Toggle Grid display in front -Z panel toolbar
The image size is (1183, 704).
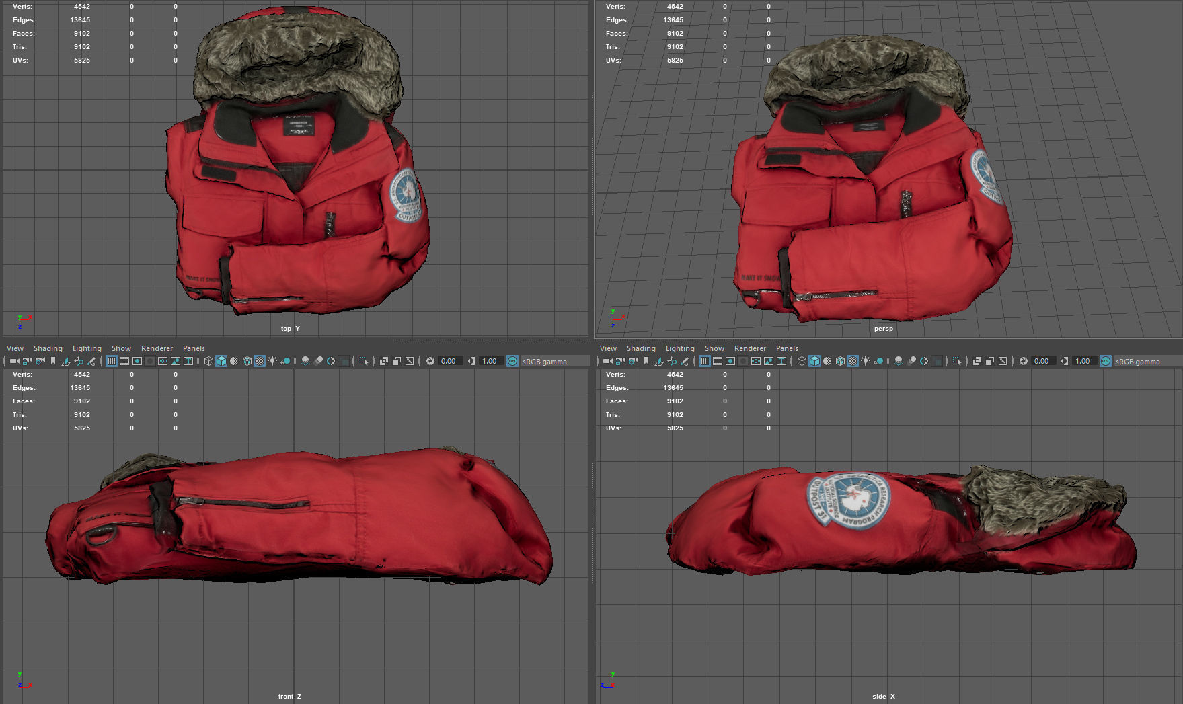point(112,361)
